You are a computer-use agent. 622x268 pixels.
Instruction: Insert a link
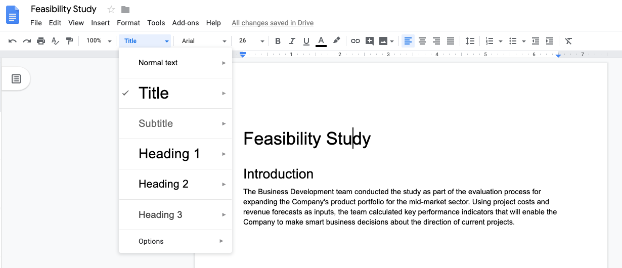click(356, 41)
